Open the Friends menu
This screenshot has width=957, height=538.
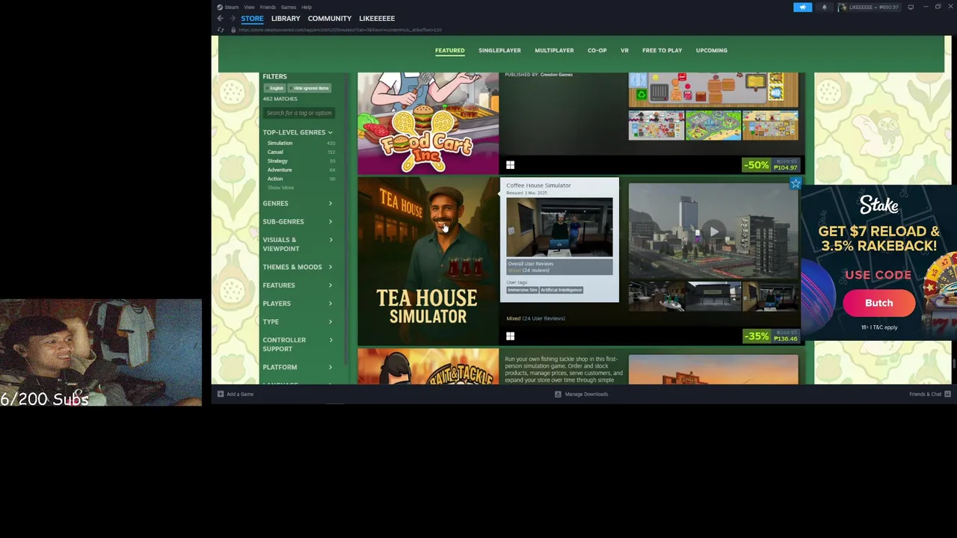point(268,7)
